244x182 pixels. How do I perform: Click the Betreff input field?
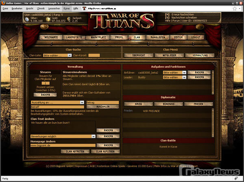[57, 107]
